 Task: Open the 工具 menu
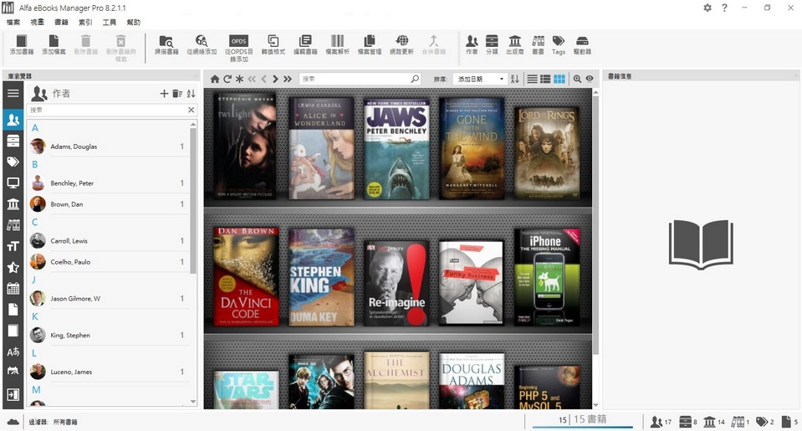110,23
